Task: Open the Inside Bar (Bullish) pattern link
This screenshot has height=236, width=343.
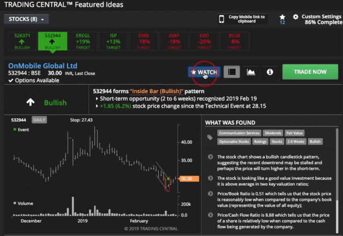Action: pyautogui.click(x=156, y=91)
